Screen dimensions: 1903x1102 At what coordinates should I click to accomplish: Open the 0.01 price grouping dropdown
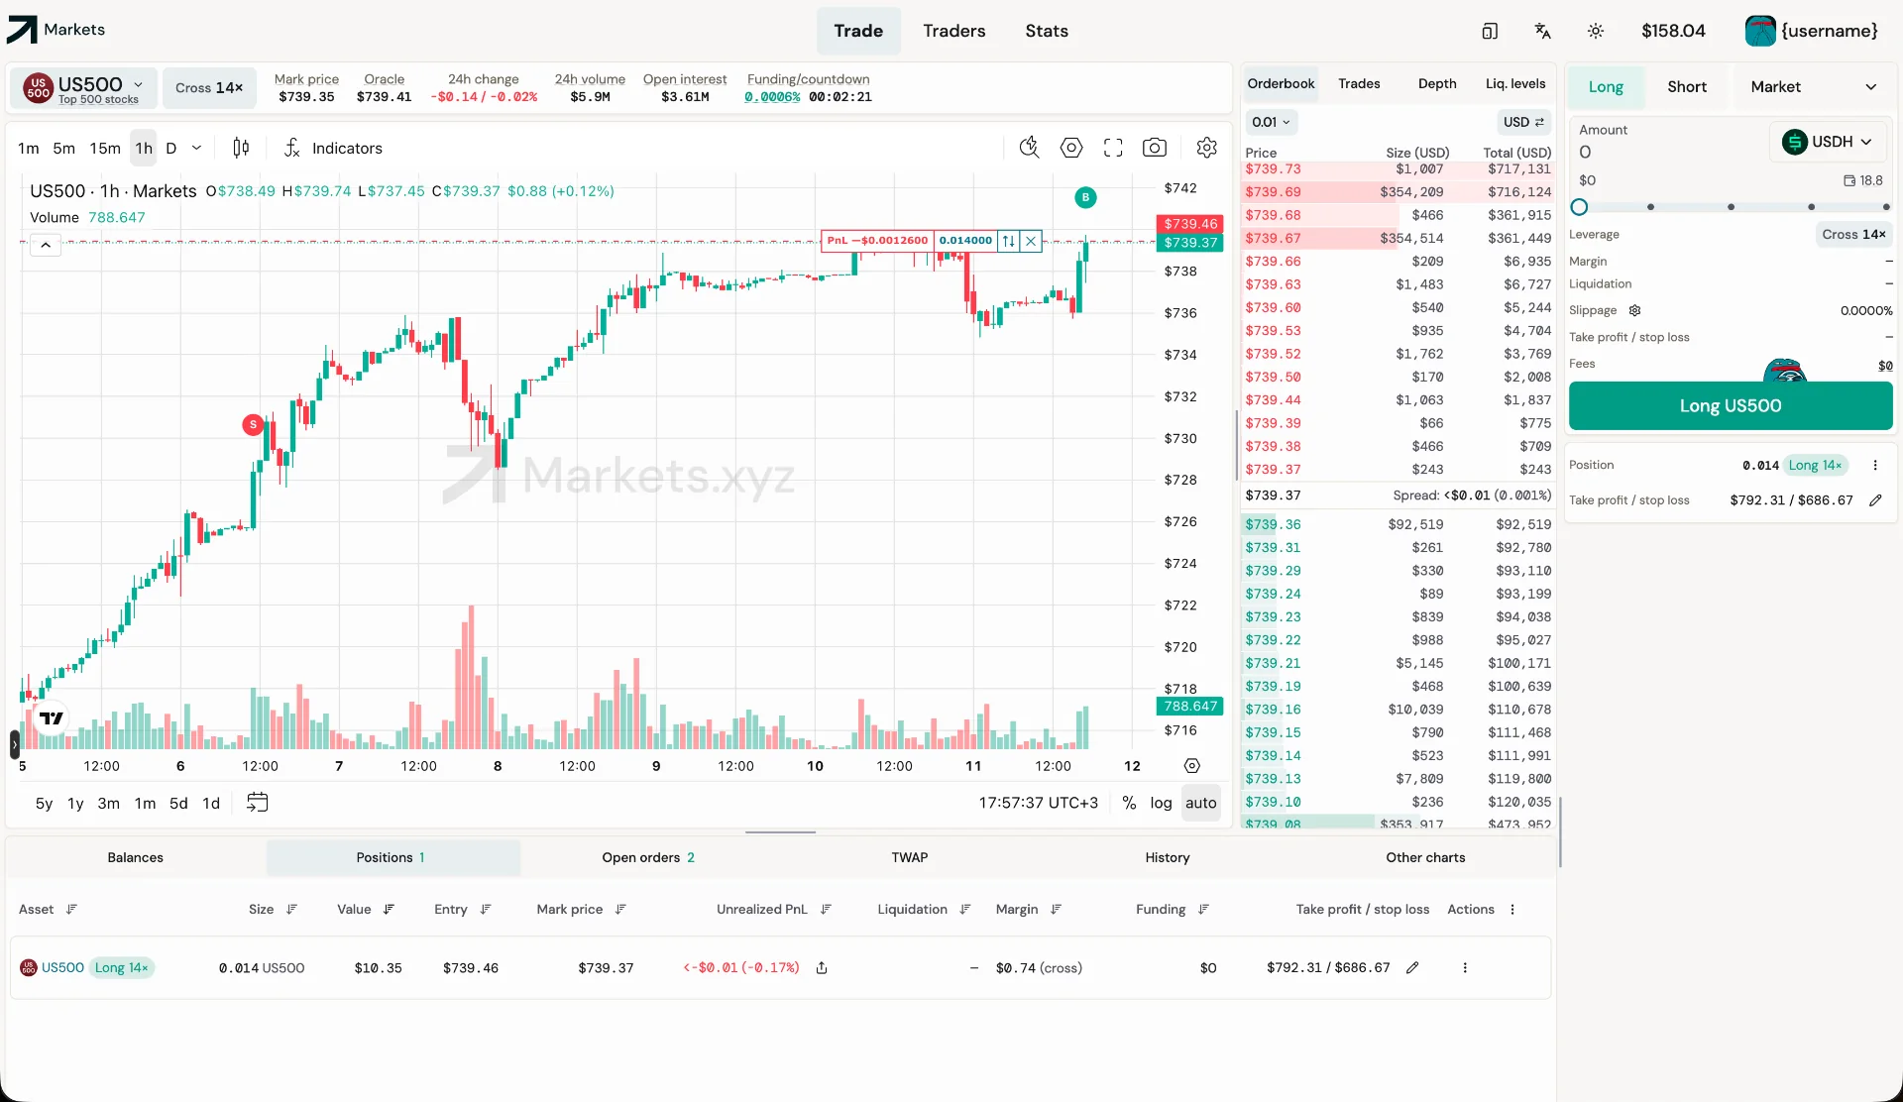pos(1271,122)
